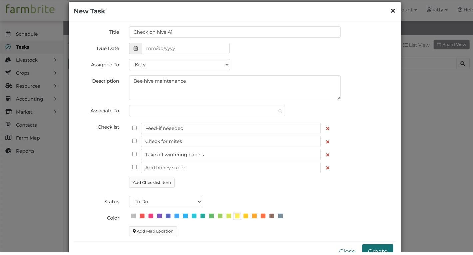Delete the 'Add honey super' checklist item
The image size is (473, 255).
[328, 168]
